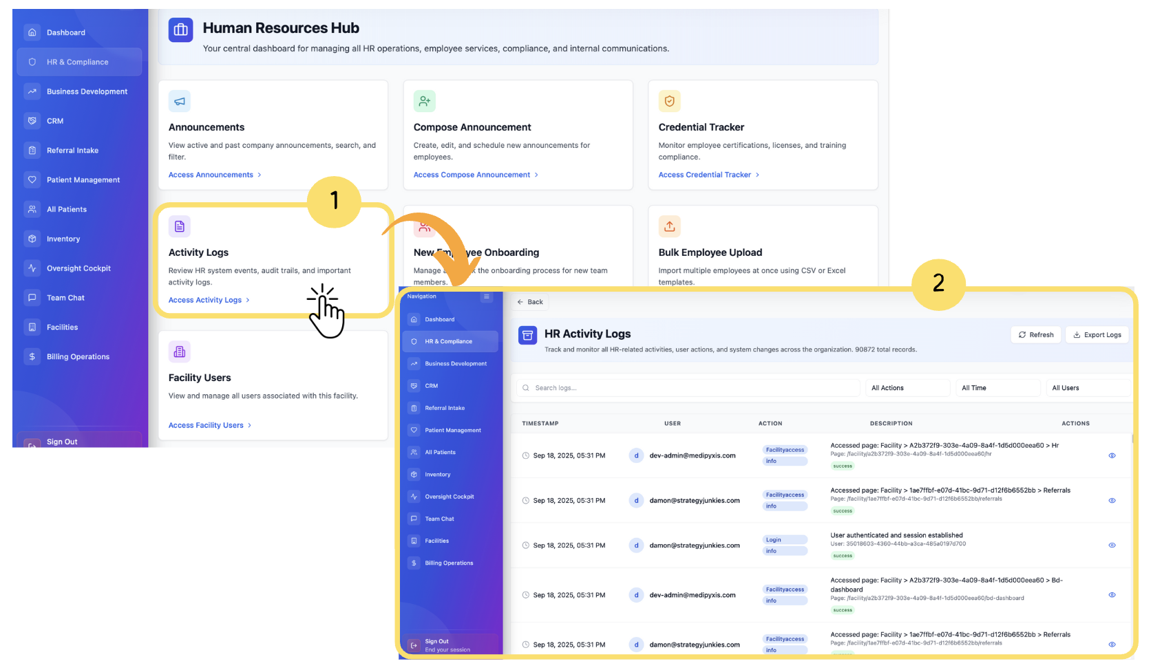Select Oversight Cockpit in the left sidebar
This screenshot has width=1151, height=670.
click(78, 268)
